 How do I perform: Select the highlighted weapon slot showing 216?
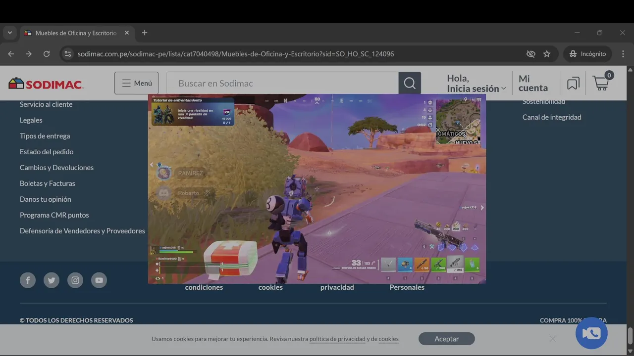(x=455, y=264)
